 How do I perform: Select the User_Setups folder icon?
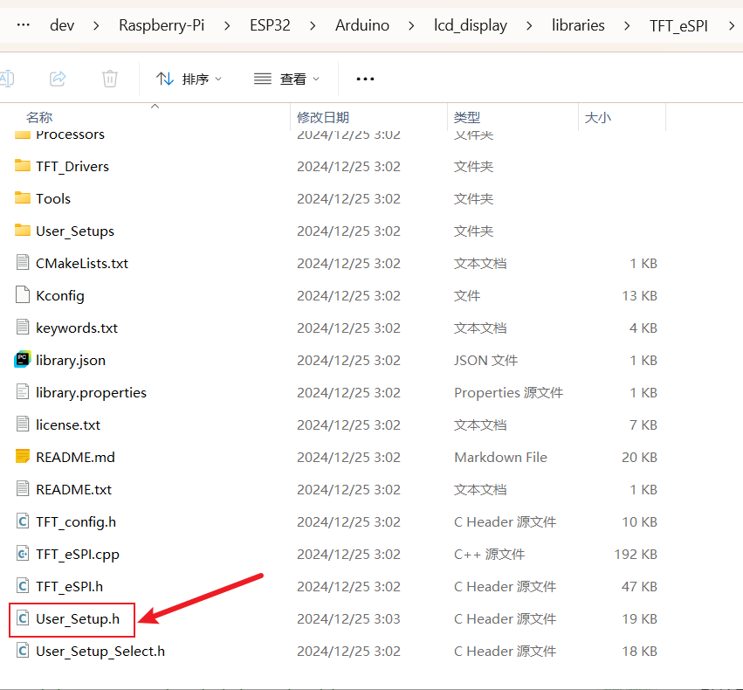23,231
